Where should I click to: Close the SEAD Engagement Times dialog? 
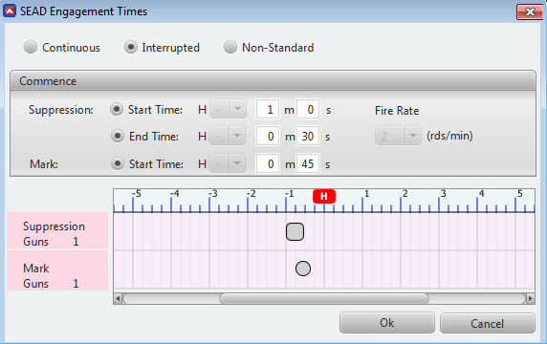[530, 11]
